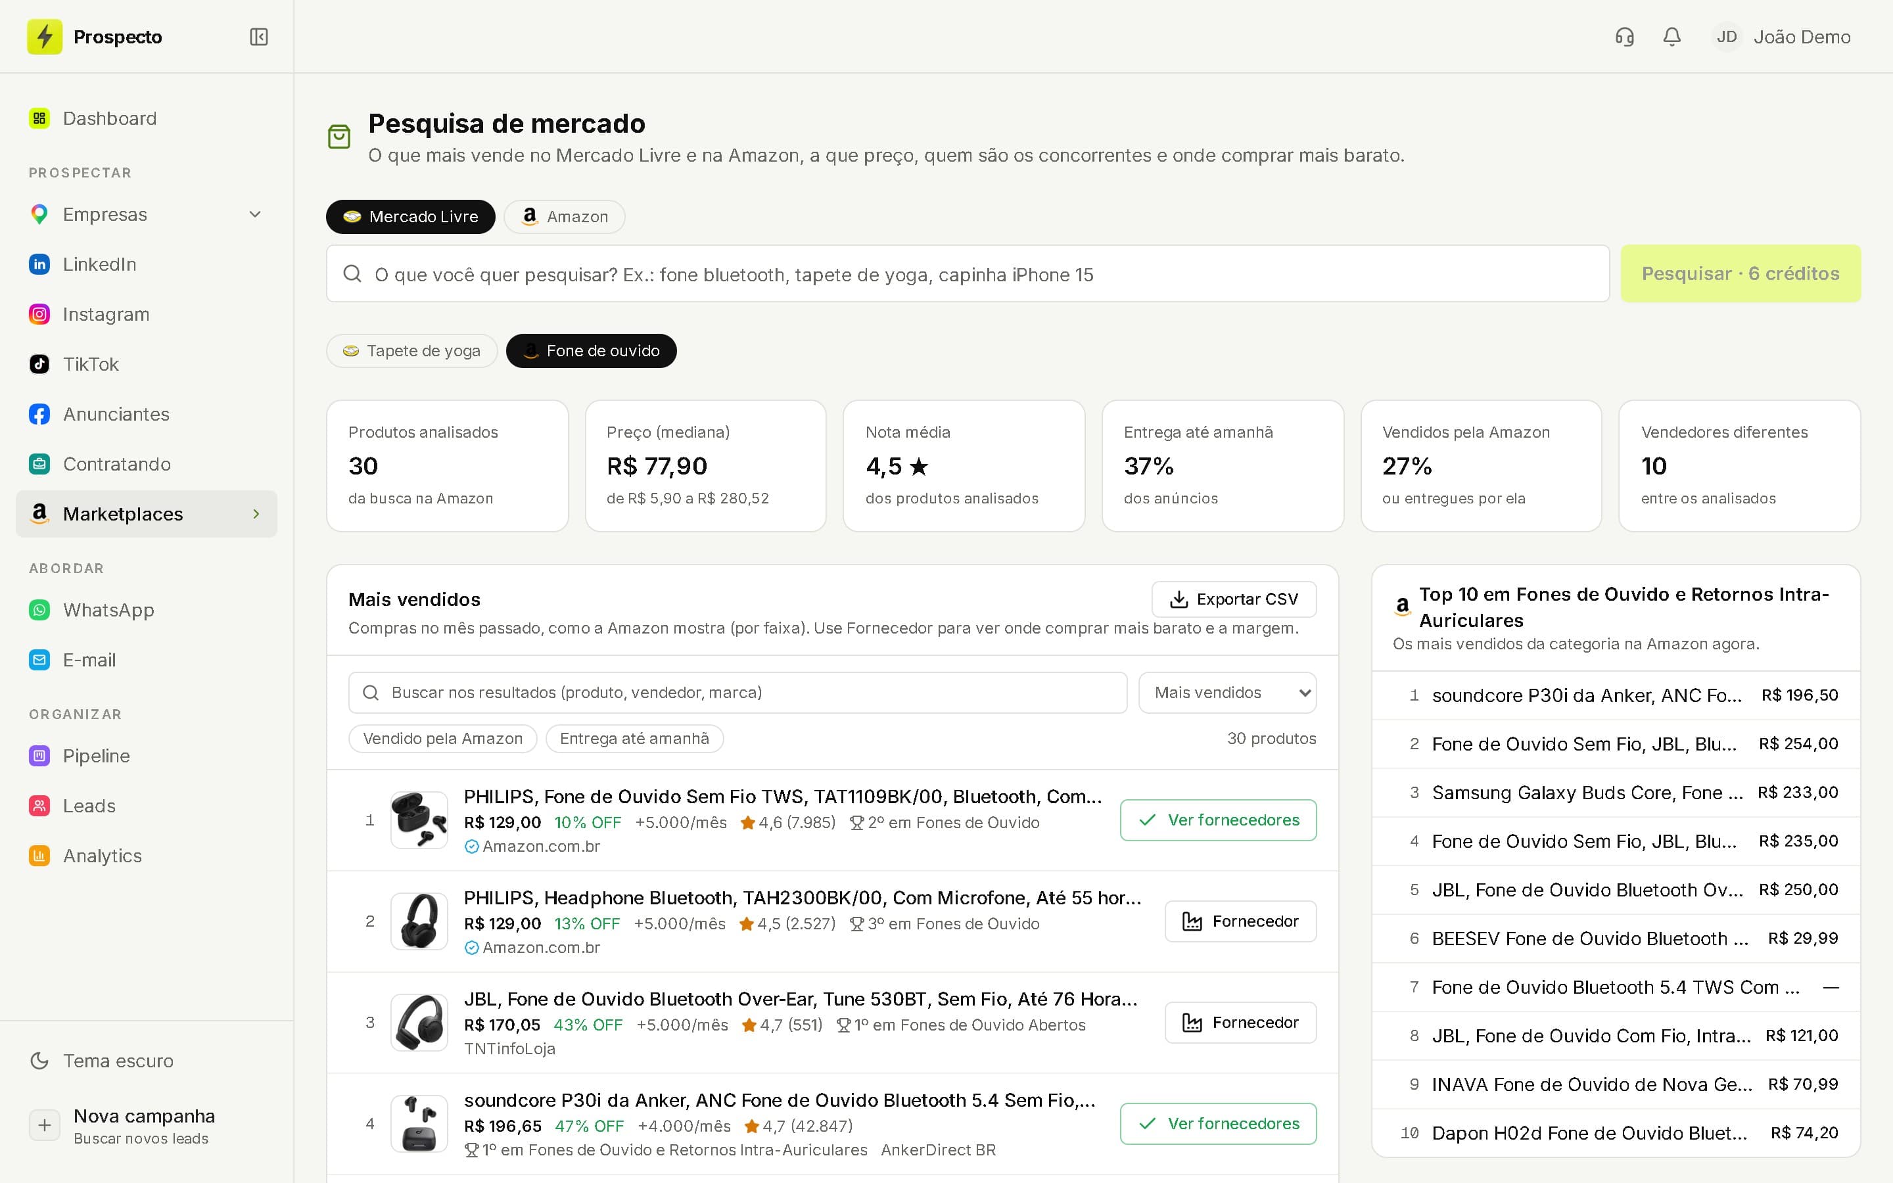Toggle the Entrega até amanhã filter chip
This screenshot has height=1183, width=1893.
[x=634, y=739]
